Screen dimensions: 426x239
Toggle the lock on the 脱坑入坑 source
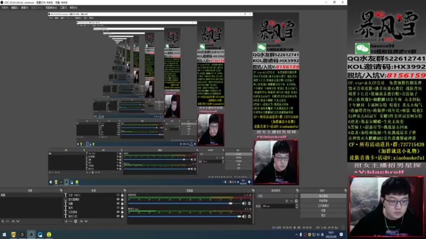[122, 216]
